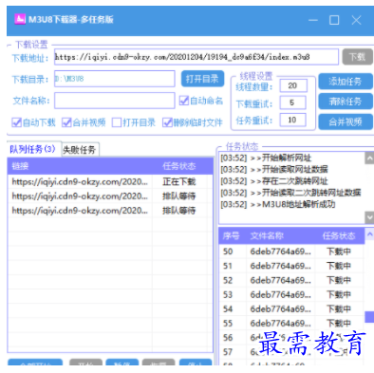Click log line 开始读取网址数据
This screenshot has width=374, height=373.
pos(274,170)
